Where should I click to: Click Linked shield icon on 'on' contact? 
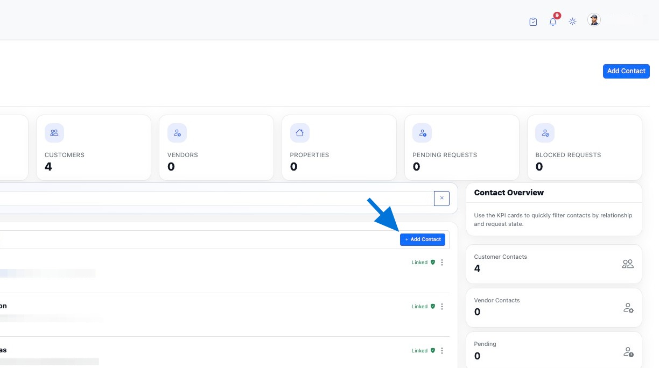[433, 307]
